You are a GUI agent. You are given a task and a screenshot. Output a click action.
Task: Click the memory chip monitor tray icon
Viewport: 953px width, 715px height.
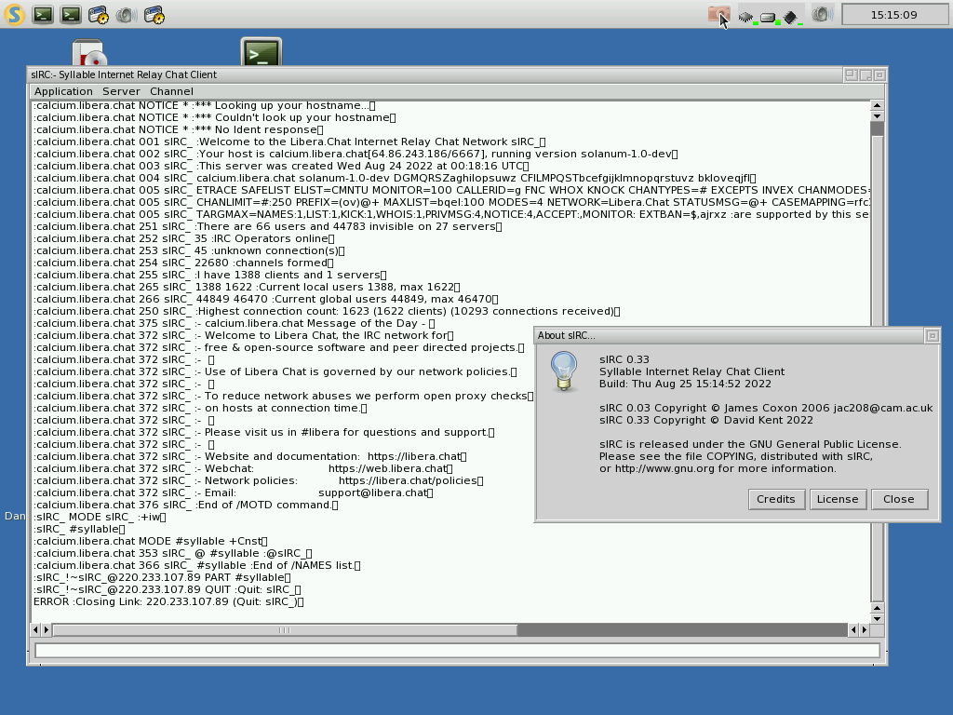(792, 17)
